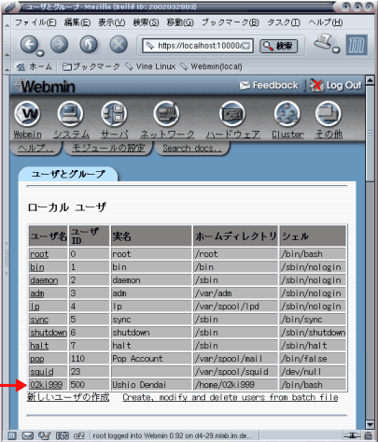Expand the back button history dropdown
The width and height of the screenshot is (378, 442).
coord(40,53)
